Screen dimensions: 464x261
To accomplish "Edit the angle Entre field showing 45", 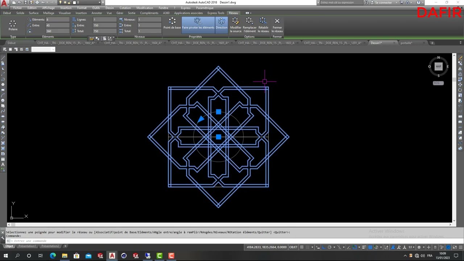I will coord(57,25).
